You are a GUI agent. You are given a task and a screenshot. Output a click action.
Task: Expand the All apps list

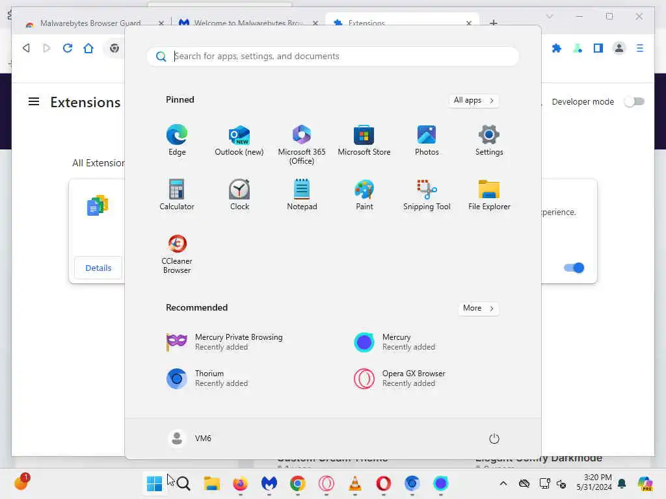[473, 101]
